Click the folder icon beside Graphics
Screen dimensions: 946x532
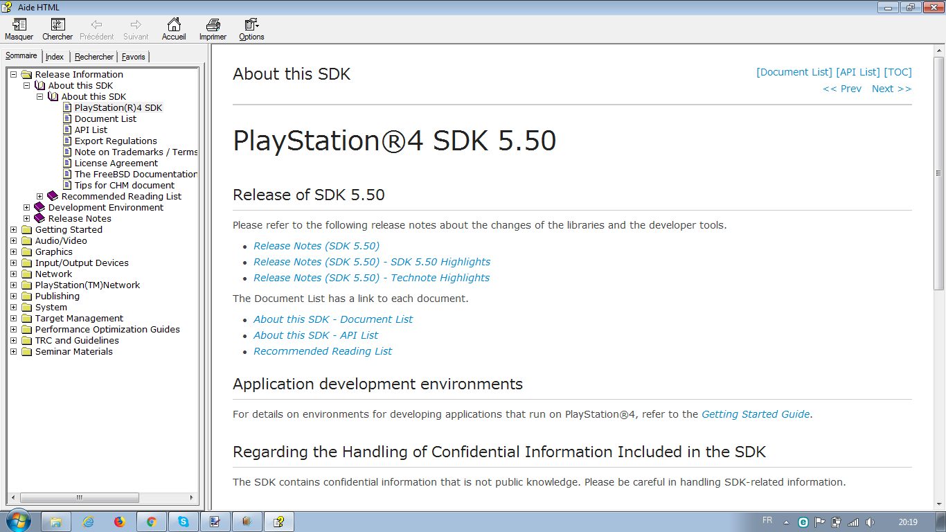[x=27, y=251]
